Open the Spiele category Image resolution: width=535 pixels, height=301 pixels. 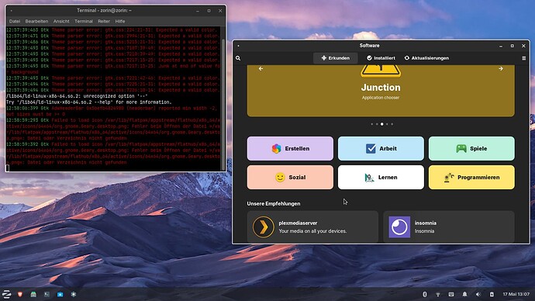click(x=471, y=148)
